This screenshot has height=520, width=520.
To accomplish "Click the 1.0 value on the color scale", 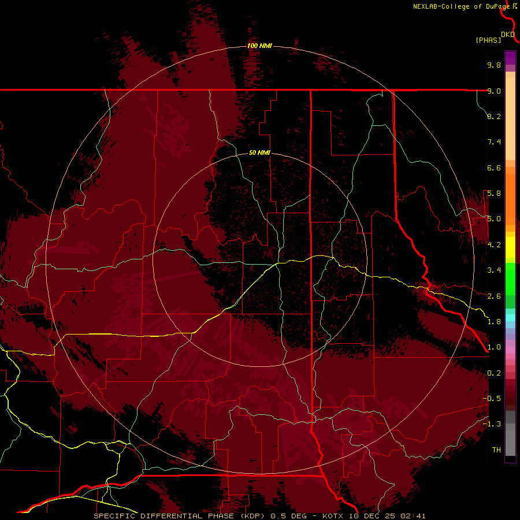I will click(x=494, y=347).
